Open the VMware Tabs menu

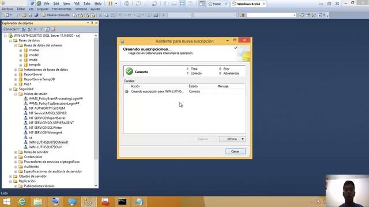pos(87,4)
